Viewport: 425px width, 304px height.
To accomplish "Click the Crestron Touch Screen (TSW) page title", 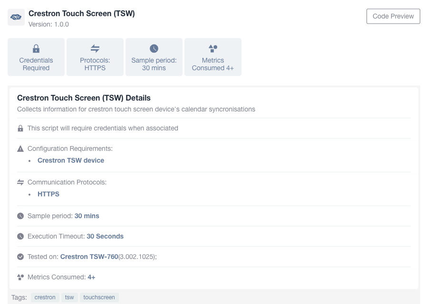I will pos(82,14).
